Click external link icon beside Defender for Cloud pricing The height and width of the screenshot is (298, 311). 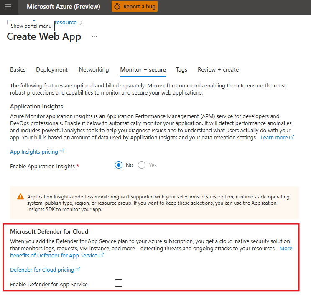click(78, 269)
